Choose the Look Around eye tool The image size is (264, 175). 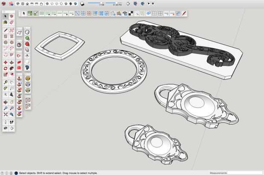[6, 128]
